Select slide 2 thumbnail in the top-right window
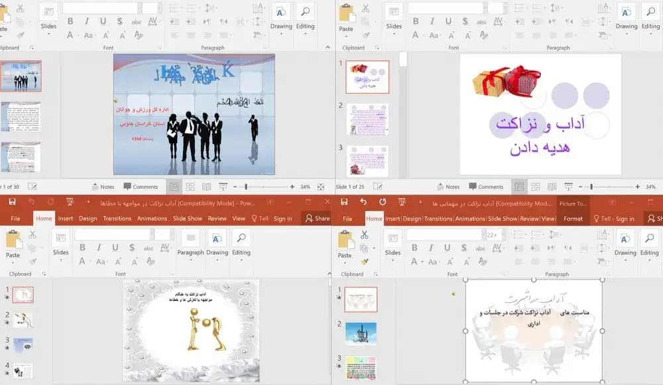Viewport: 663px width, 385px height. click(x=367, y=119)
